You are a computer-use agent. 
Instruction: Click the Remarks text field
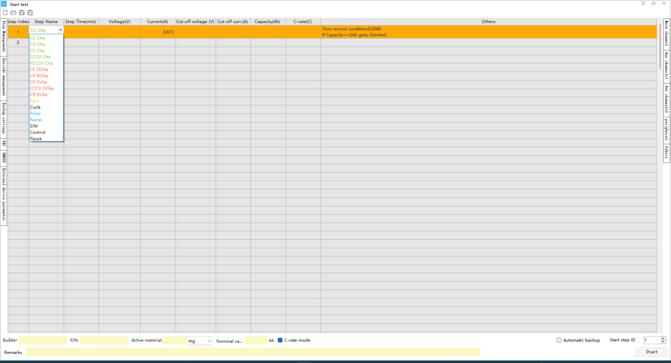tap(252, 352)
